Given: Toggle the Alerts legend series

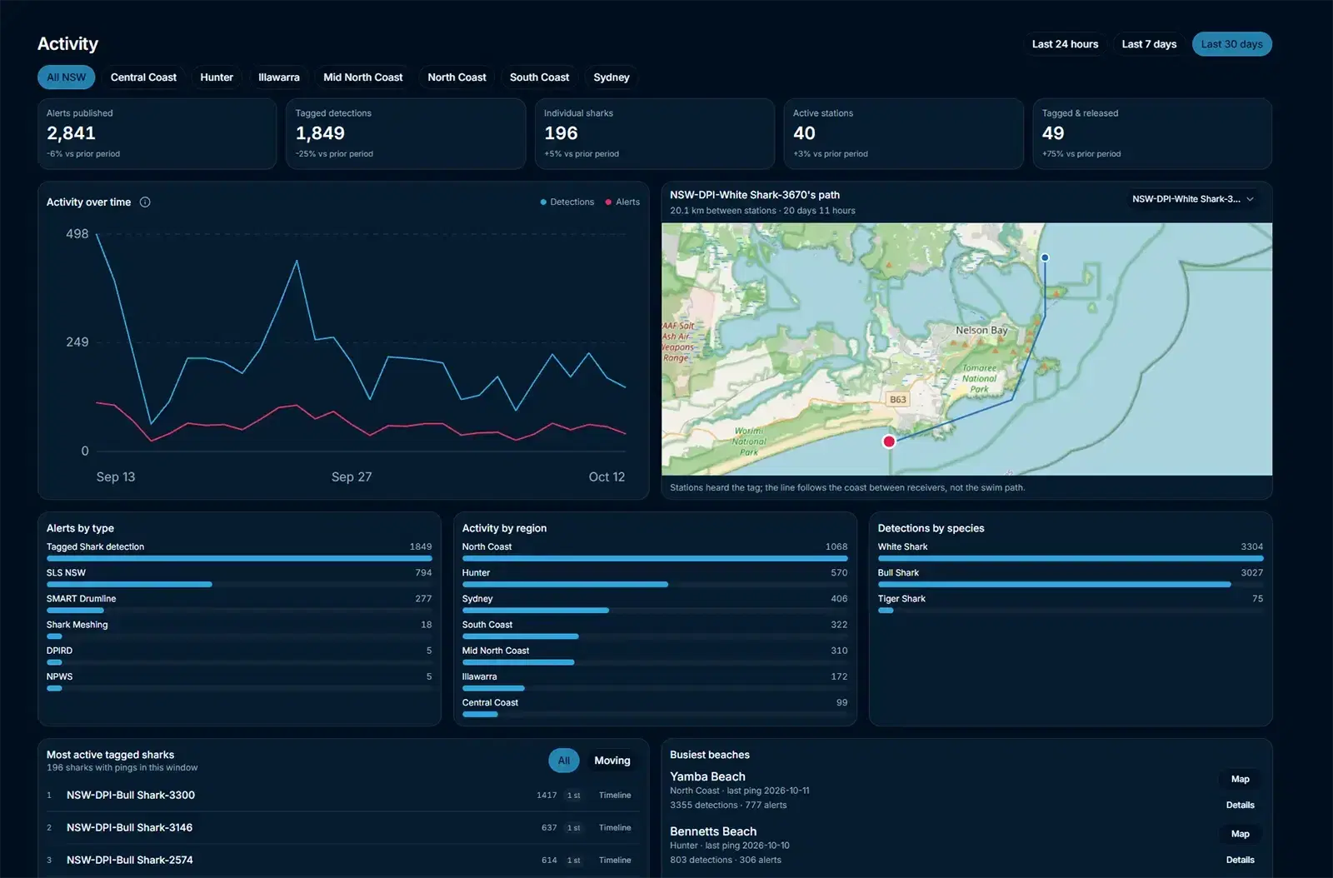Looking at the screenshot, I should tap(622, 202).
